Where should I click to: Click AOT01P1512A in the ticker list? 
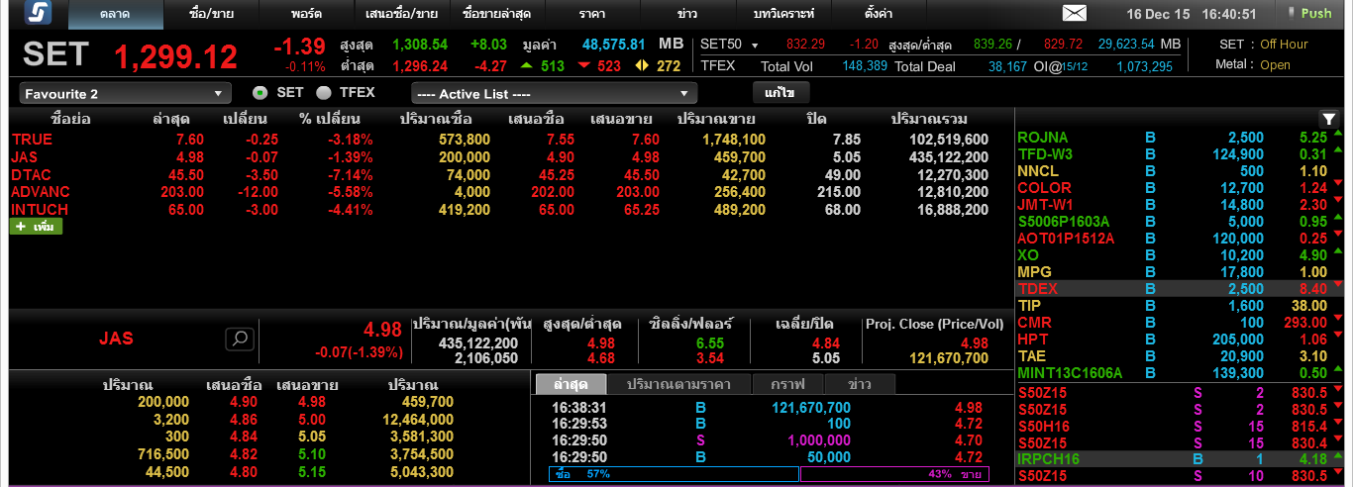tap(1066, 239)
